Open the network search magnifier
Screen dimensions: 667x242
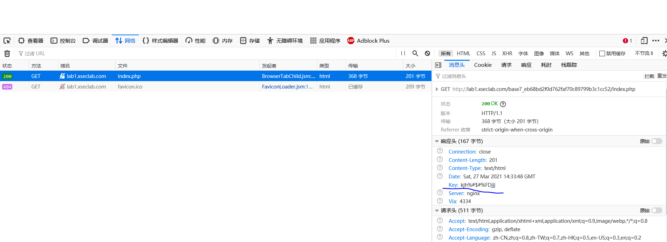pyautogui.click(x=415, y=54)
